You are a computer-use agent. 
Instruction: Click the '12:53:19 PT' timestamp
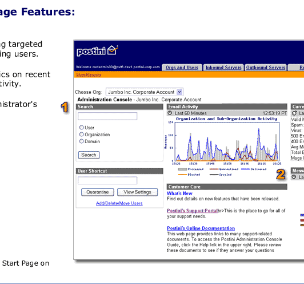[x=275, y=113]
